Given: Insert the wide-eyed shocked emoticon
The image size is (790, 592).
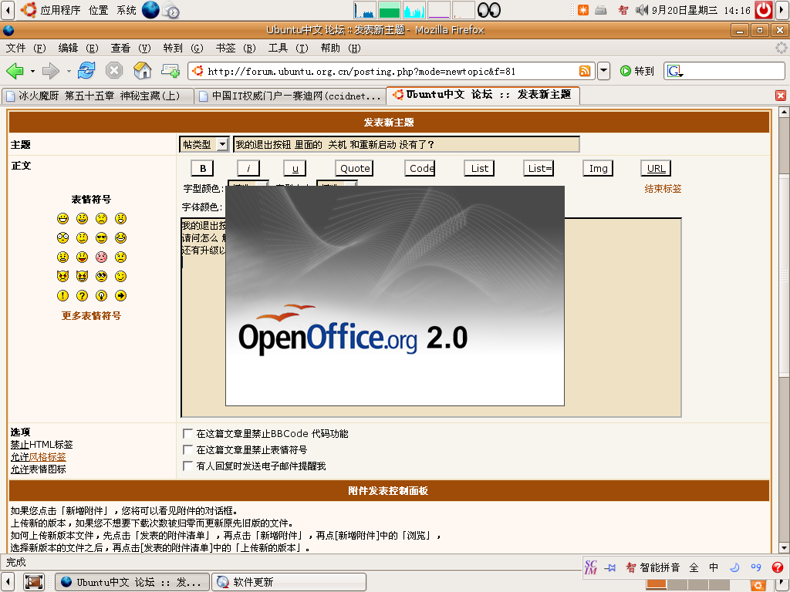Looking at the screenshot, I should pos(62,237).
